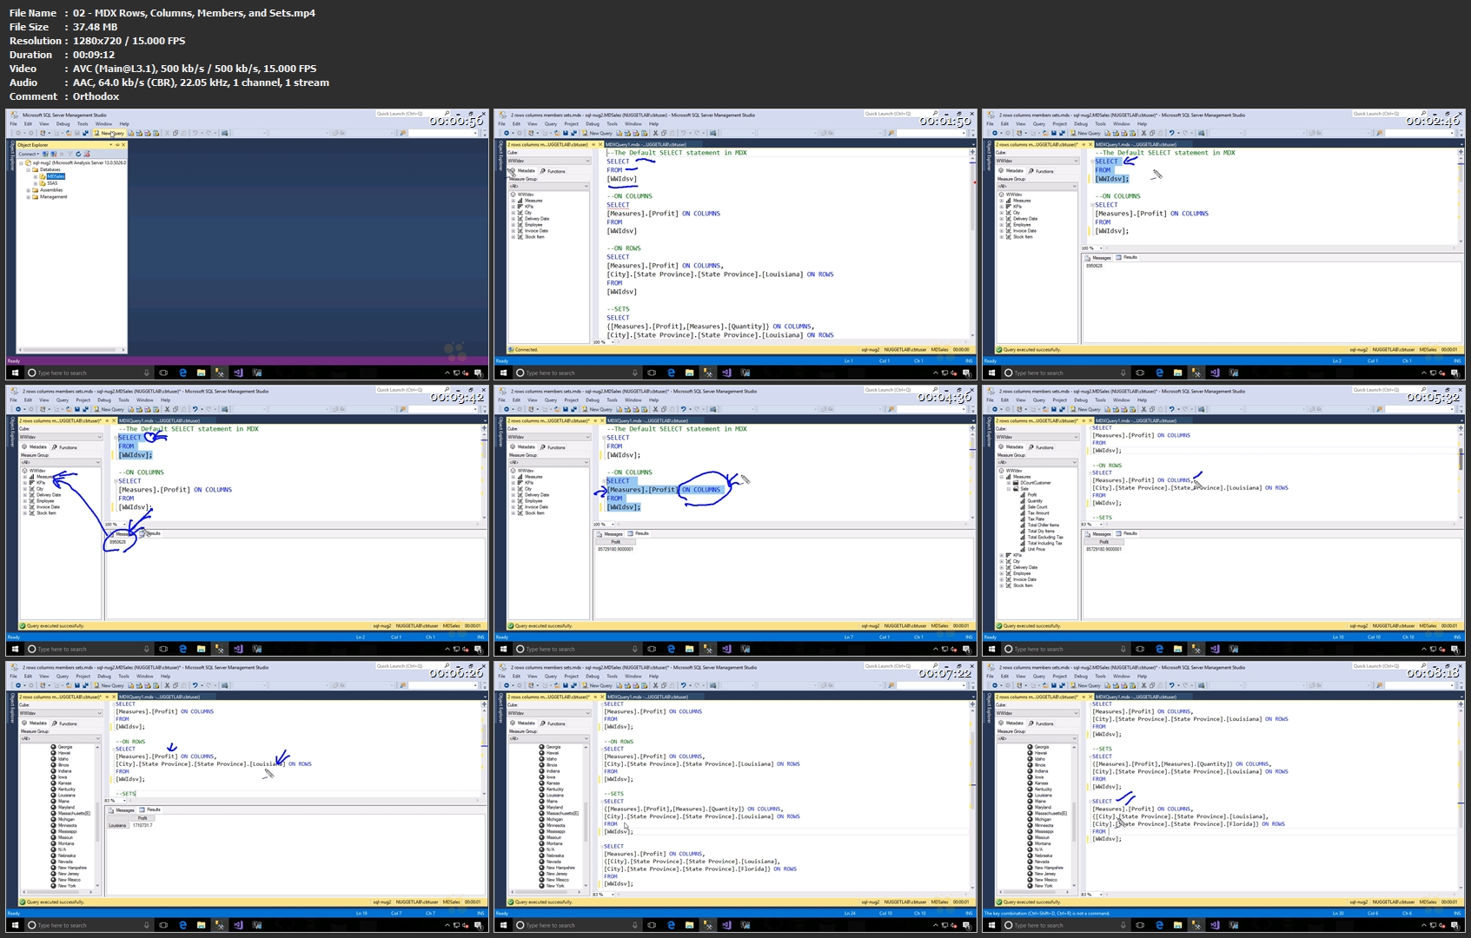1471x938 pixels.
Task: Click Edge taskbar icon in 00:00:56 frame
Action: pos(182,373)
